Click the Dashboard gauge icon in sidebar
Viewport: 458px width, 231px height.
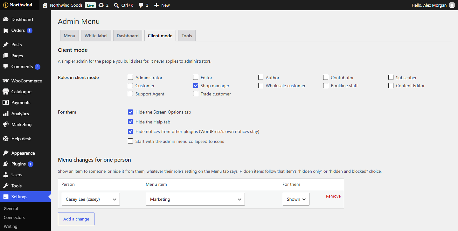point(5,19)
